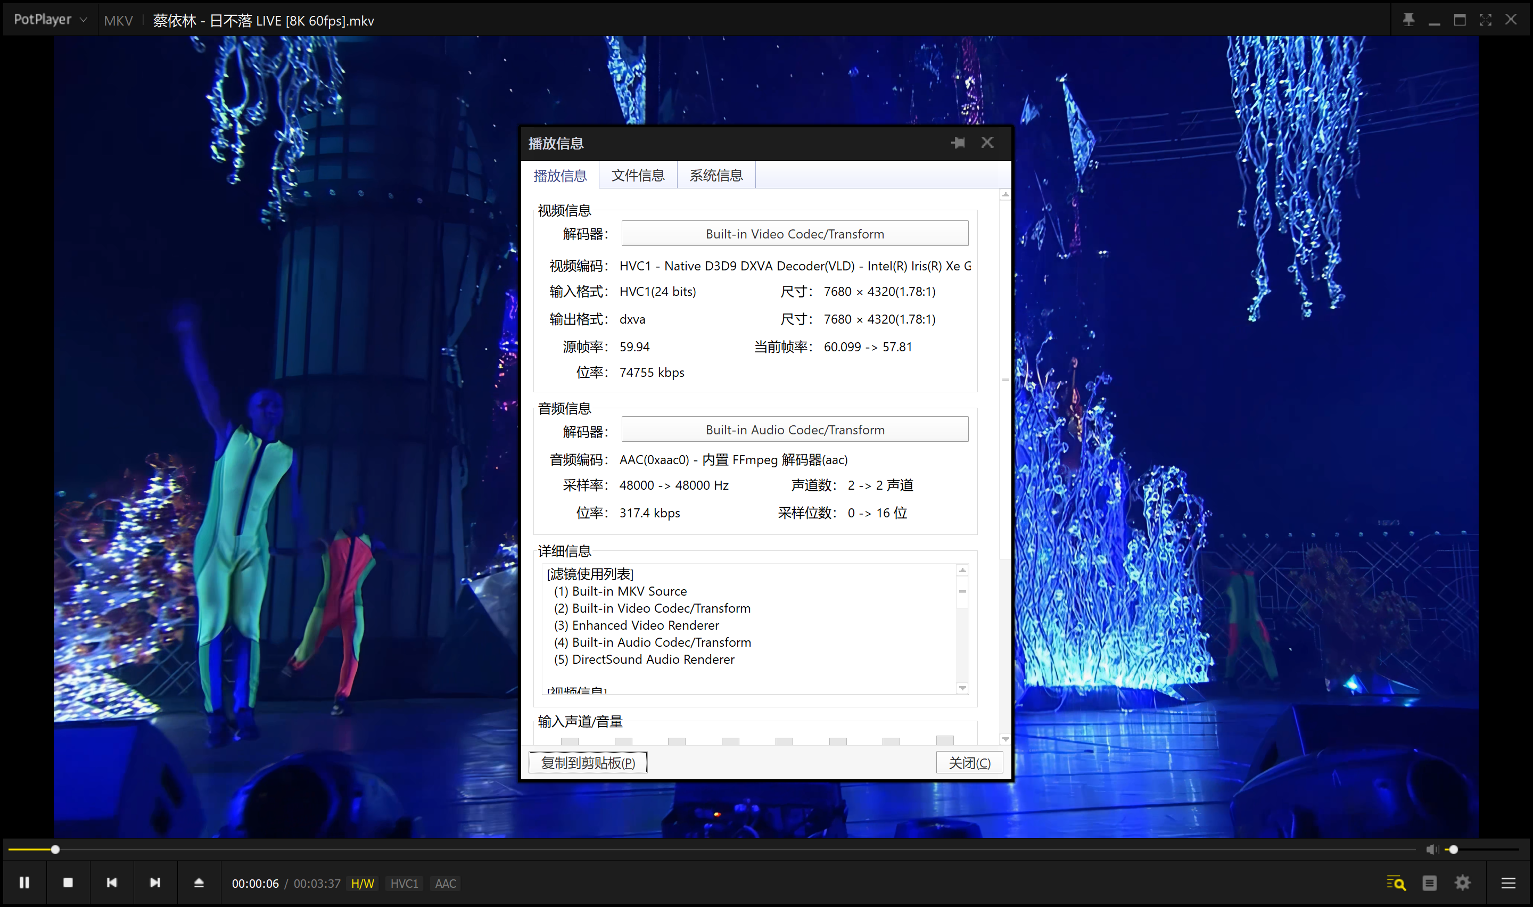Select the 播放信息 tab
This screenshot has width=1533, height=907.
tap(559, 176)
